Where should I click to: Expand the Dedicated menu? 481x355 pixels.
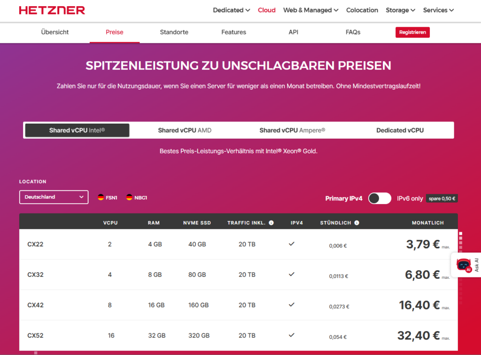click(x=231, y=10)
